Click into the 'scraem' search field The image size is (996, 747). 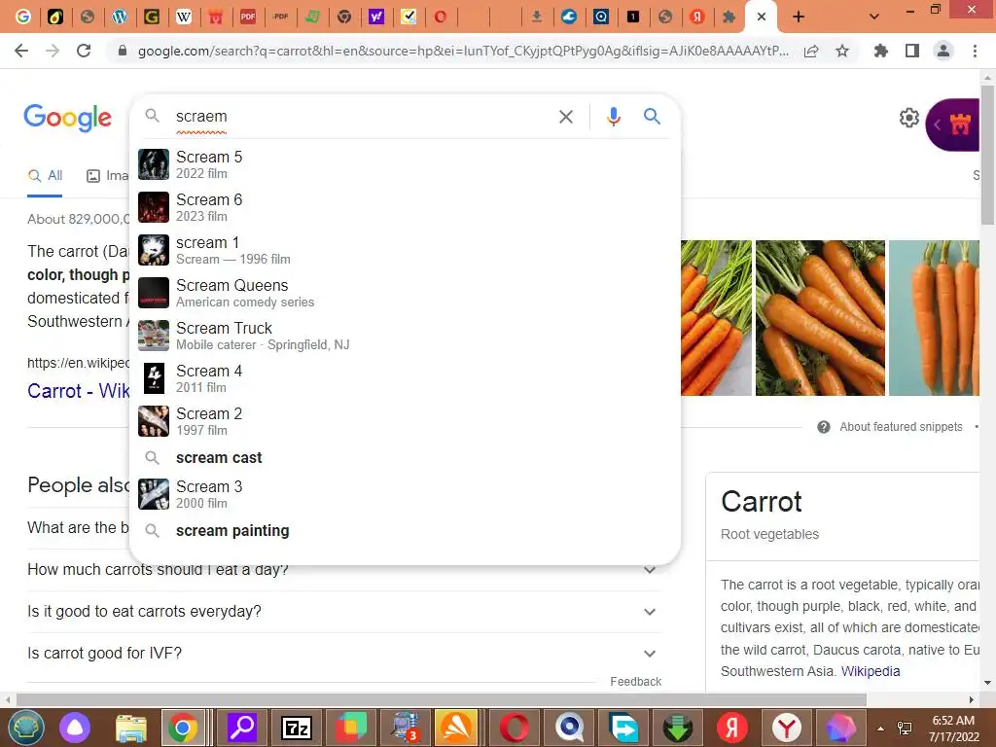pyautogui.click(x=362, y=117)
